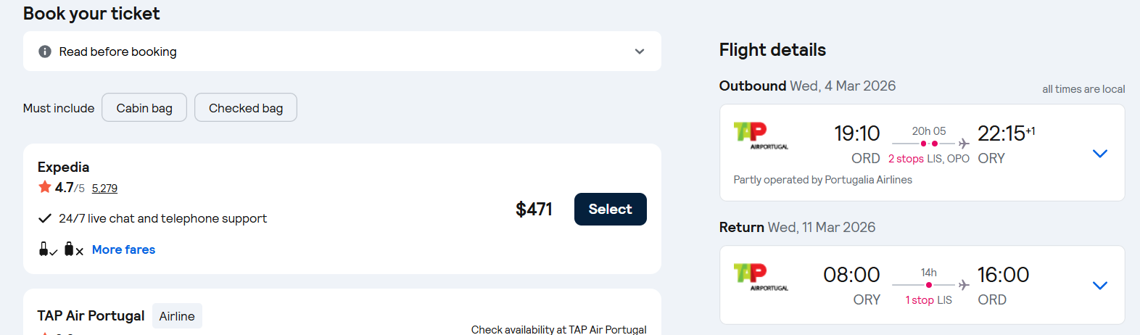Toggle the Cabin bag filter chip
This screenshot has width=1140, height=335.
pyautogui.click(x=144, y=108)
